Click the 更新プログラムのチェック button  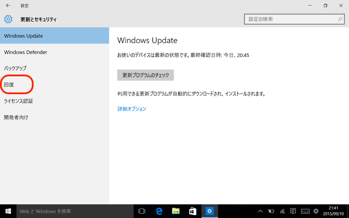(145, 75)
